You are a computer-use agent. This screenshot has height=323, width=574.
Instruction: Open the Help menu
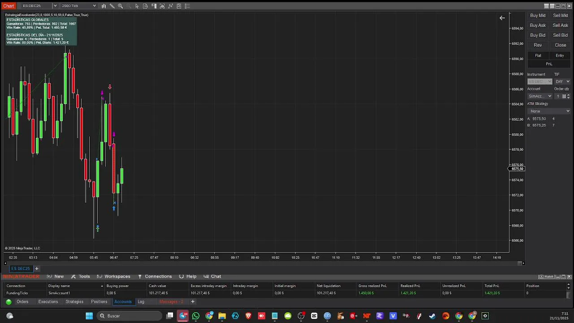[x=188, y=276]
